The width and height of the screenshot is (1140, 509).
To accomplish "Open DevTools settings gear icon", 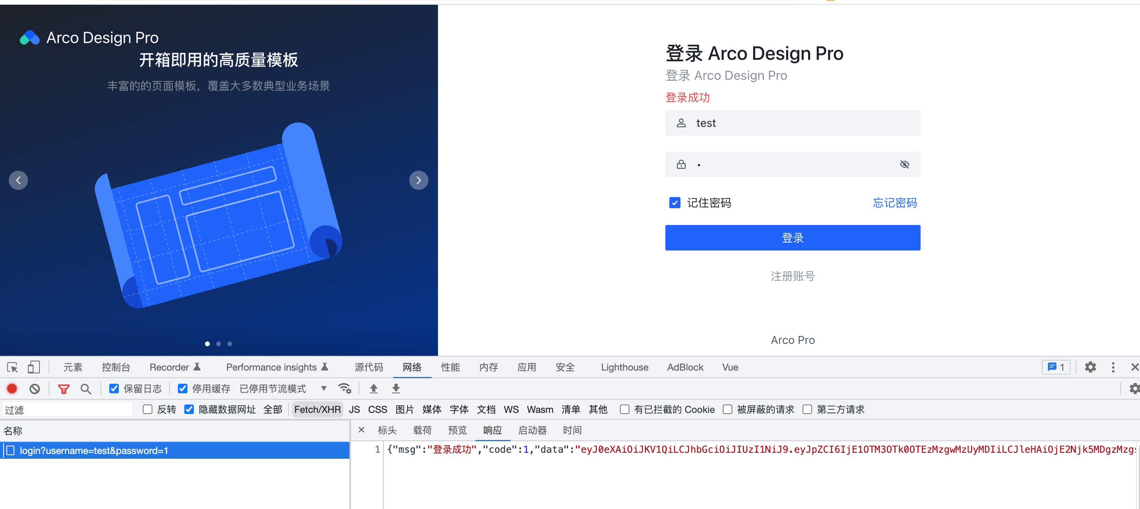I will click(x=1091, y=367).
